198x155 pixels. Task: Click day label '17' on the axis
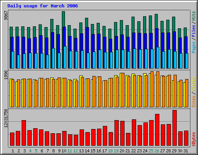pyautogui.click(x=104, y=151)
